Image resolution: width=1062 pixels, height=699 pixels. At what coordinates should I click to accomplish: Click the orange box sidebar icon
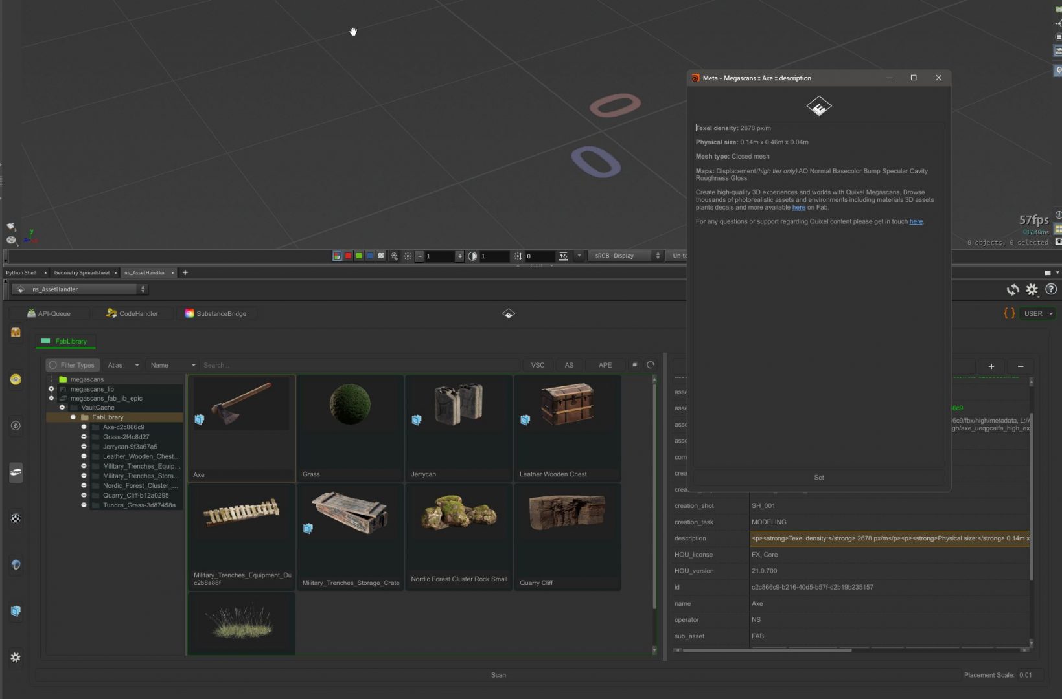tap(16, 332)
